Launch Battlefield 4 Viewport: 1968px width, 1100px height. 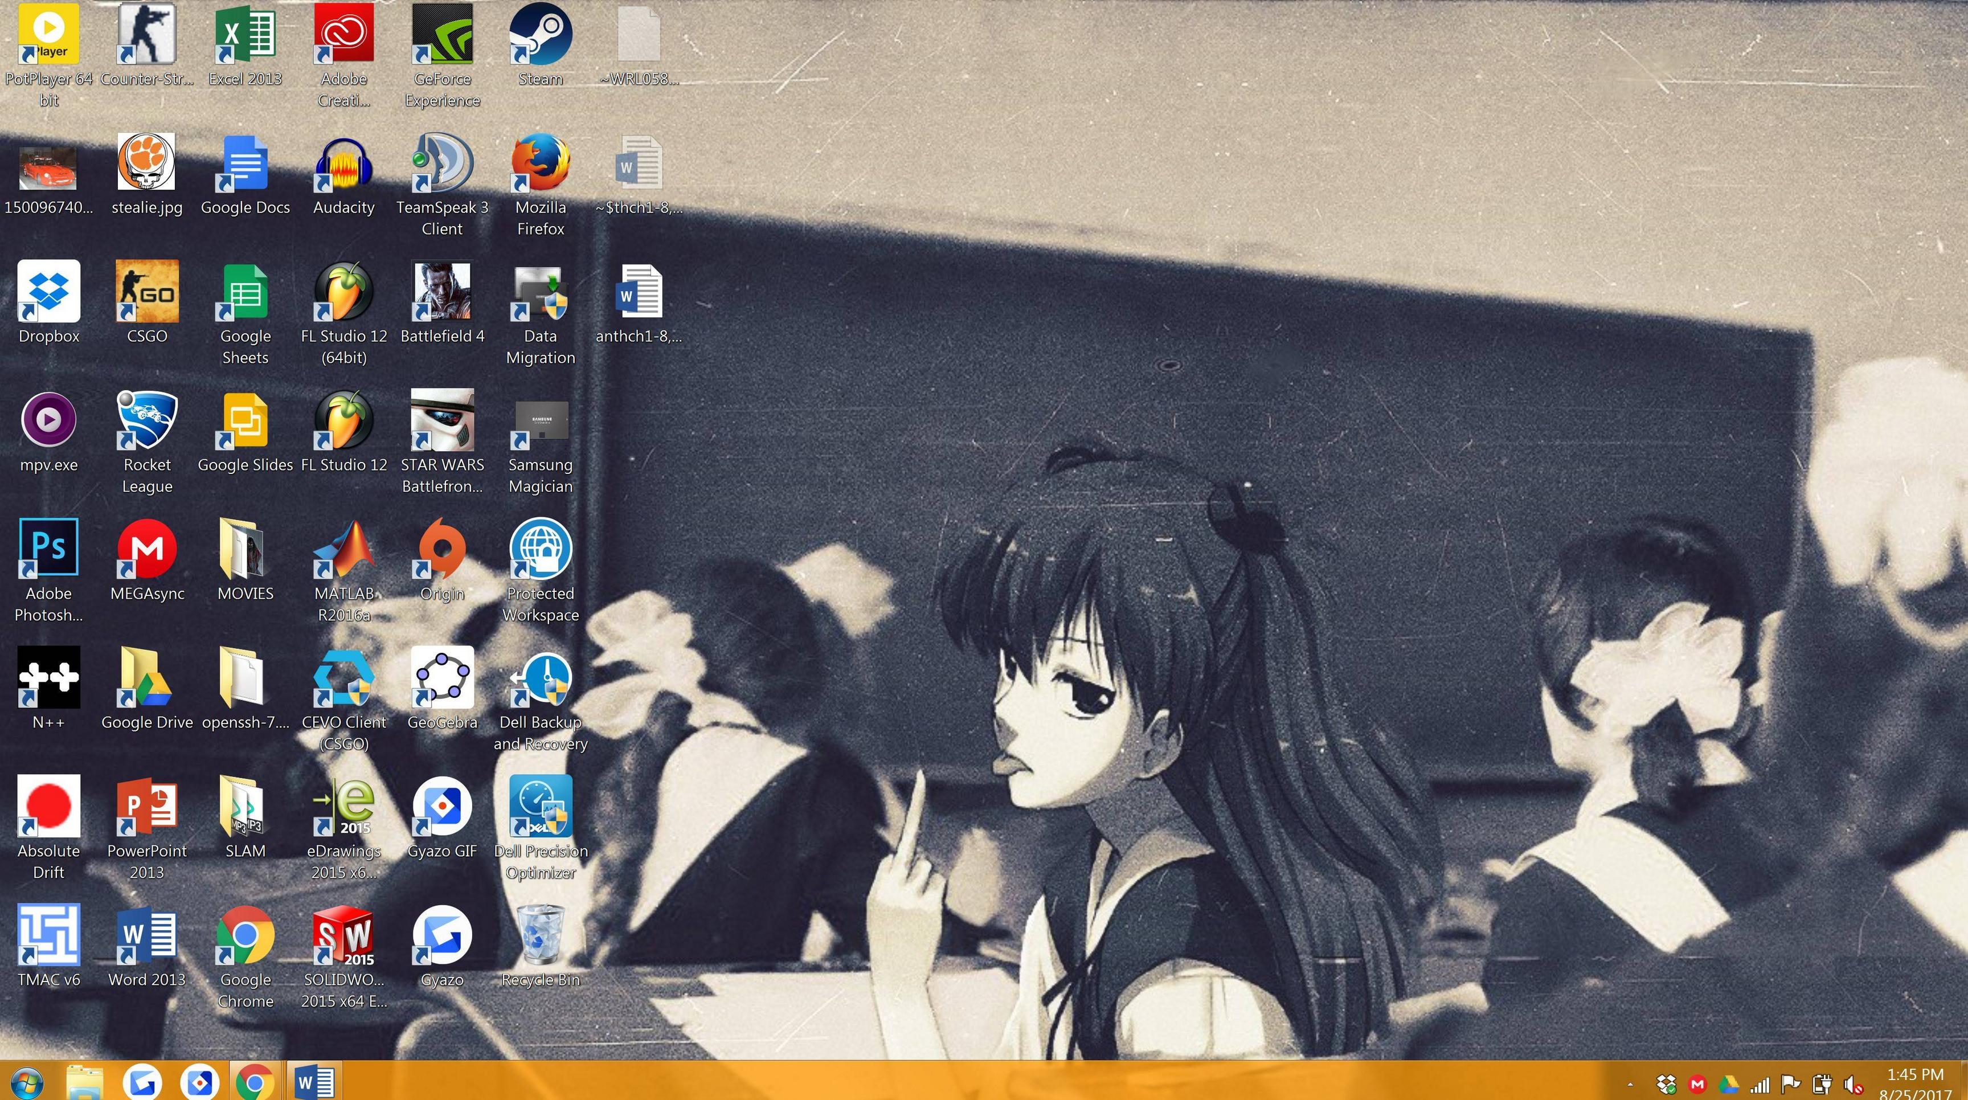click(443, 294)
